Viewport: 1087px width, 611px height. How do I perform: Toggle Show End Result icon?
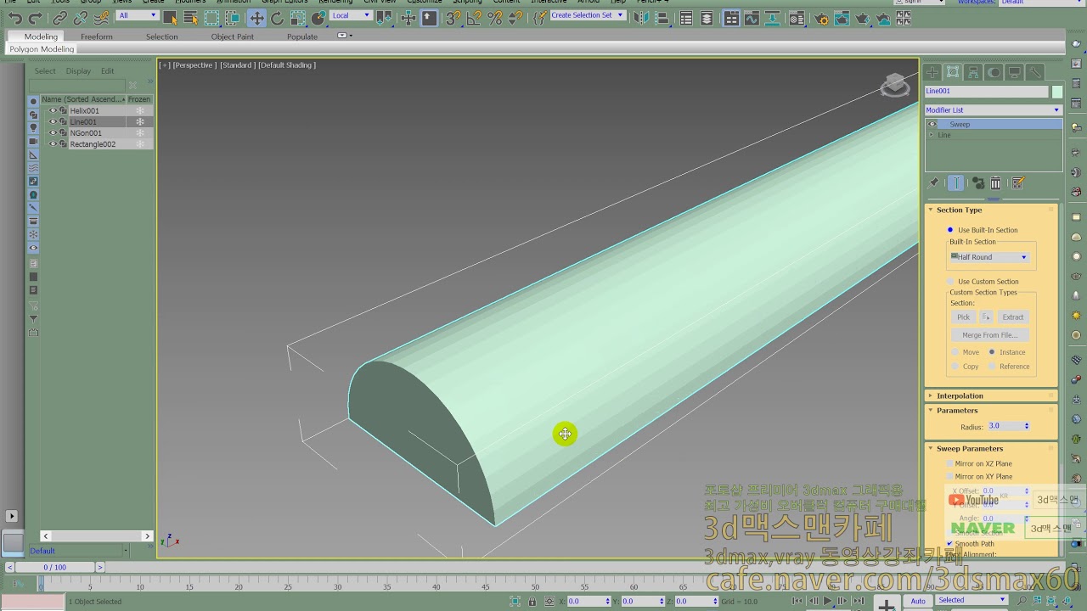[x=956, y=182]
